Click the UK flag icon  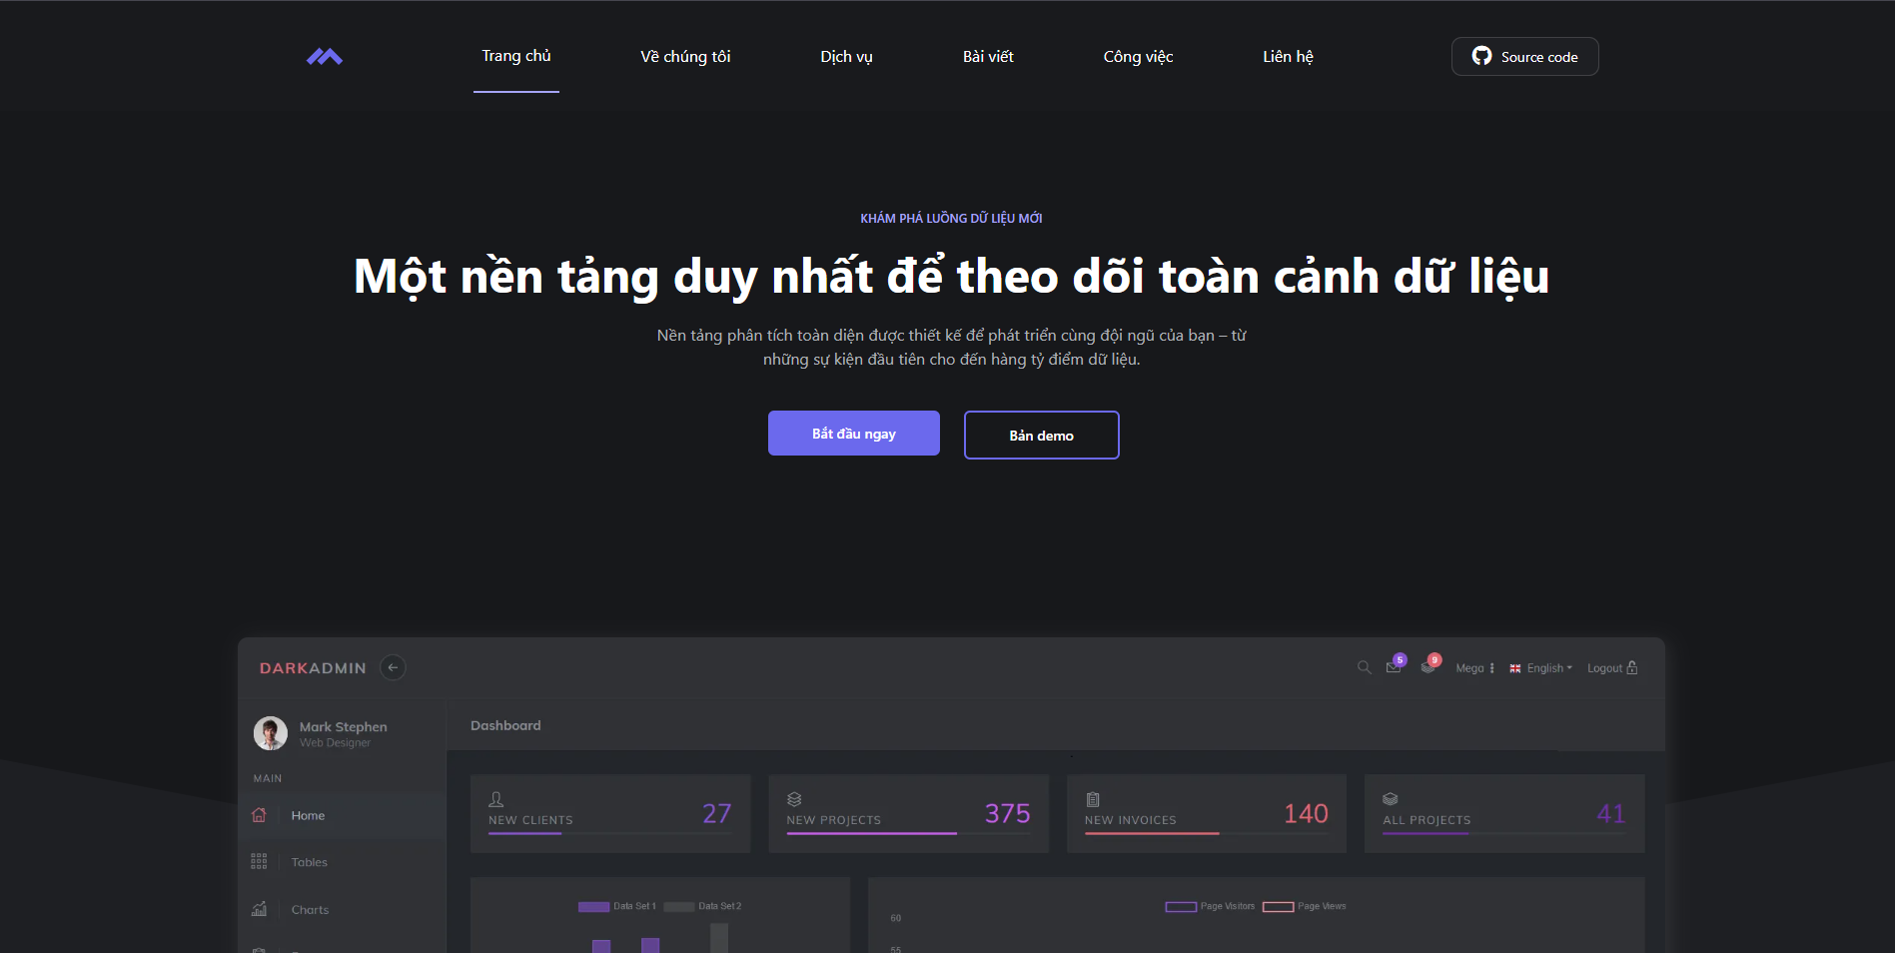pos(1515,668)
